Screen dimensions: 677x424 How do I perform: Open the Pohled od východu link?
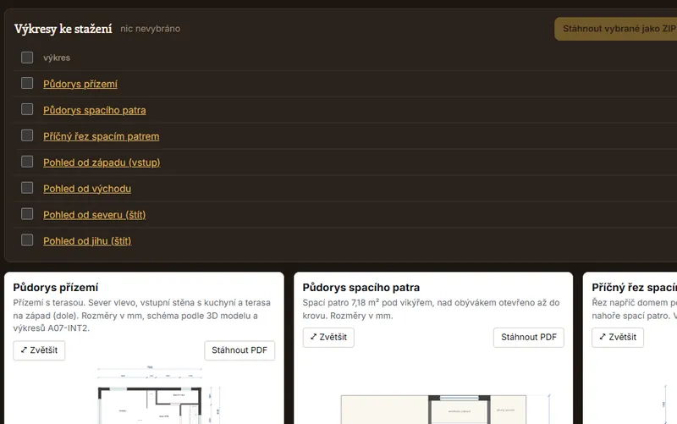(87, 189)
